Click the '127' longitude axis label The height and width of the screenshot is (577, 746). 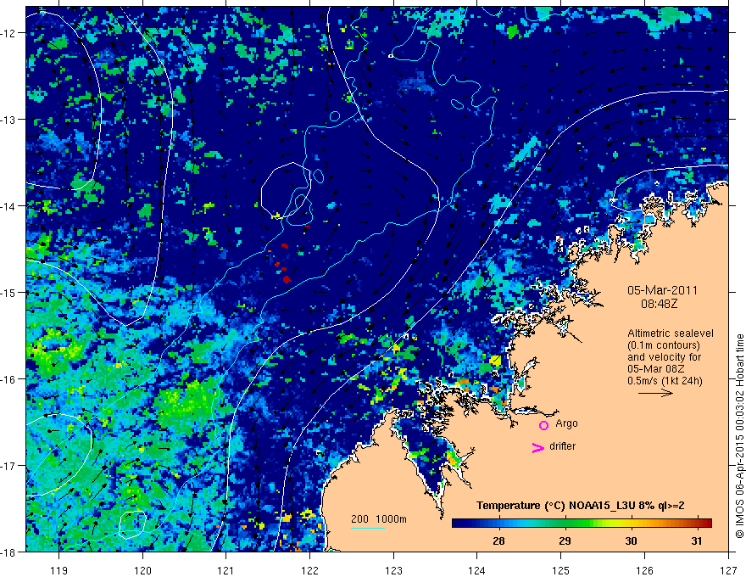click(x=729, y=570)
